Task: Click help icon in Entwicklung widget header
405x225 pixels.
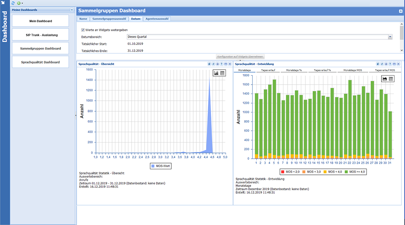Action: pyautogui.click(x=390, y=64)
